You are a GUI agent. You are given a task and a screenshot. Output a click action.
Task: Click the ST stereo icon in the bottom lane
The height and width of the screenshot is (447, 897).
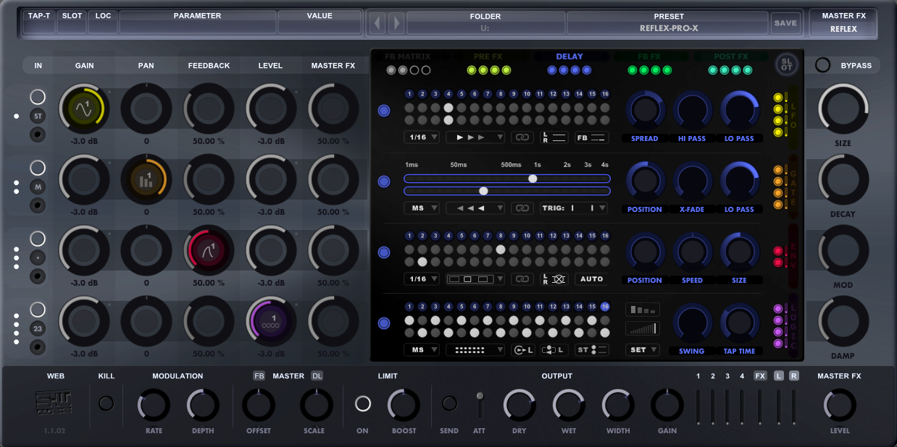tap(592, 349)
